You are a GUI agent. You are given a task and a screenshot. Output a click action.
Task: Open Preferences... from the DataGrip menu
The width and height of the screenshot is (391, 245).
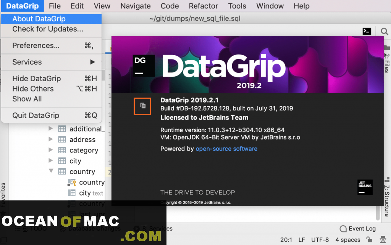point(52,45)
